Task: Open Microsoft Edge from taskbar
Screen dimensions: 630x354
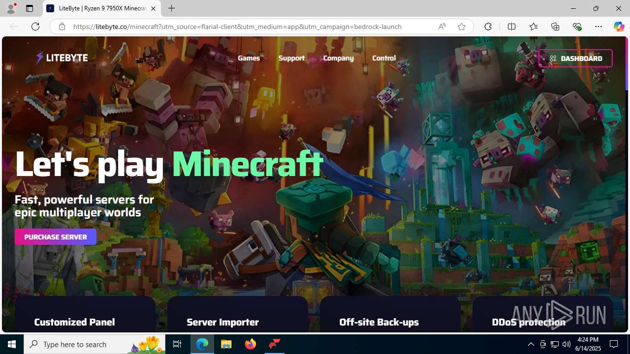Action: 202,344
